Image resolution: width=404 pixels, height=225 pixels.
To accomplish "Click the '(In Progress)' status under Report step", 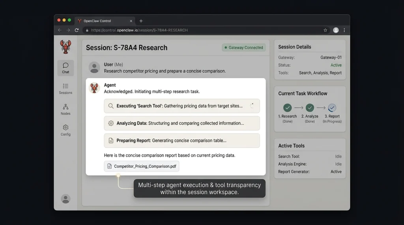I will 332,122.
